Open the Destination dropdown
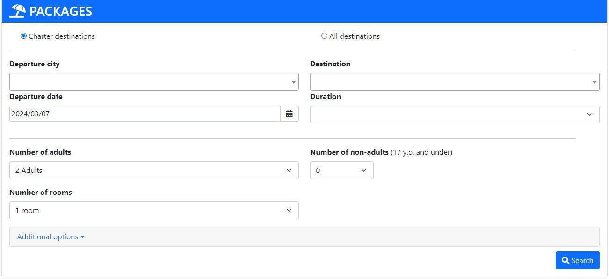The height and width of the screenshot is (279, 609). click(x=450, y=82)
